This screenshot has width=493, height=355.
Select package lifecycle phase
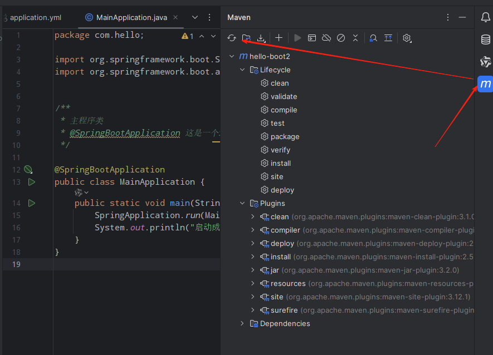pos(280,137)
